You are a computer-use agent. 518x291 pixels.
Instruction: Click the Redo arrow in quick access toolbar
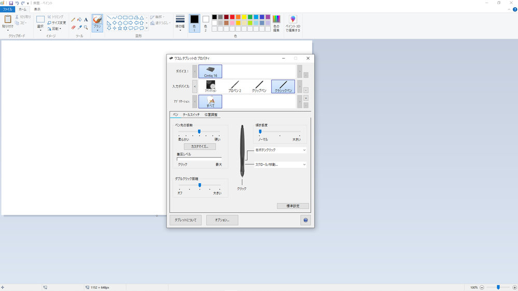[x=23, y=3]
